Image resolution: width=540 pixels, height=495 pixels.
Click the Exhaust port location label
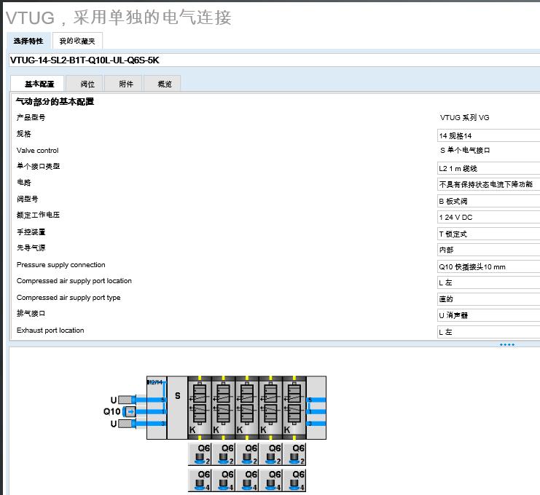[50, 330]
